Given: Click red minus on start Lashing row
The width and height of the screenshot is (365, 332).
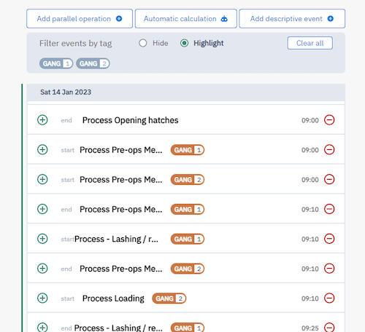Looking at the screenshot, I should (x=329, y=239).
